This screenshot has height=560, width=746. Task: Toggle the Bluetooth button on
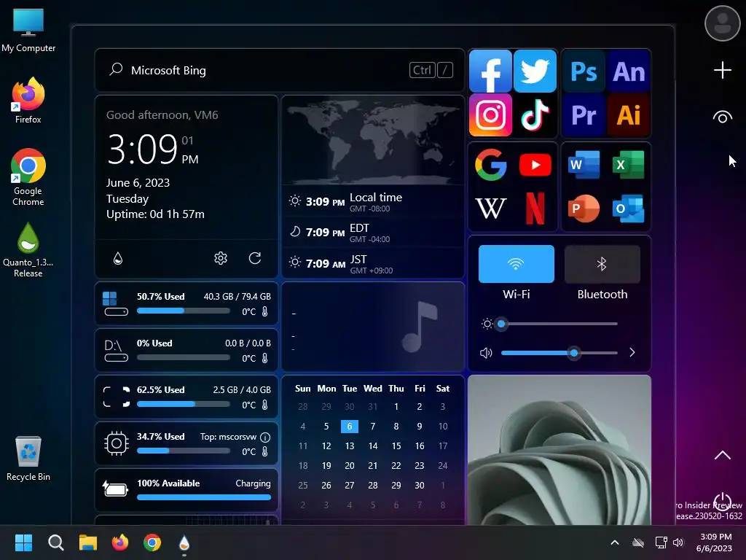pyautogui.click(x=602, y=264)
